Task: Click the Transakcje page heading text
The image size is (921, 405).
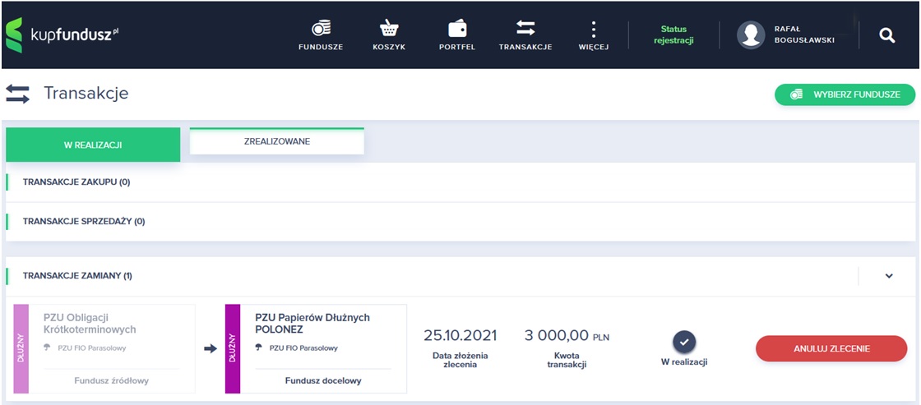Action: (x=86, y=94)
